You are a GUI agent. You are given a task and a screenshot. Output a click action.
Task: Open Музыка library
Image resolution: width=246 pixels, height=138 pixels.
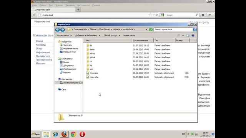pos(65,72)
